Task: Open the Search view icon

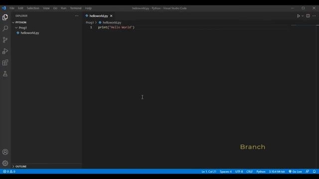Action: [5, 28]
